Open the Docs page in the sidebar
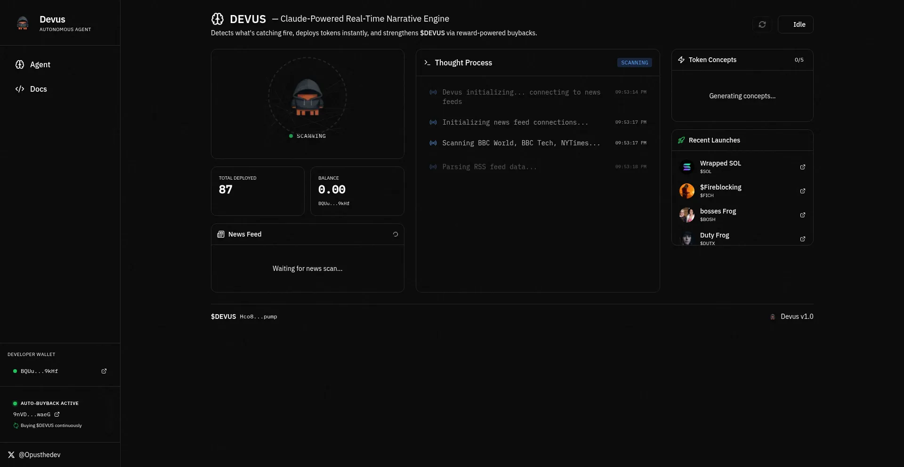The width and height of the screenshot is (904, 467). click(38, 89)
